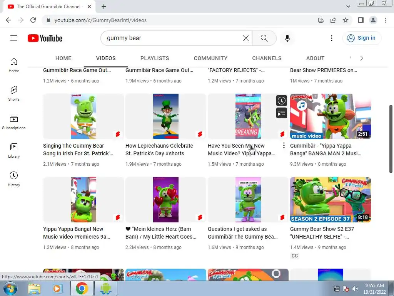Open Mein kleines Herz (Bam Bam) video title
Image resolution: width=394 pixels, height=296 pixels.
pyautogui.click(x=161, y=233)
